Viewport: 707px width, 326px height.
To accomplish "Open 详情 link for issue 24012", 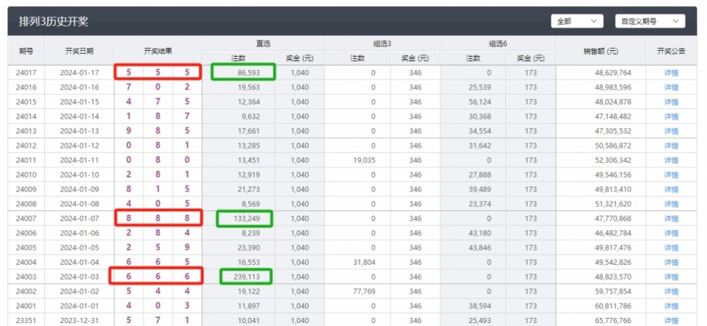I will (x=671, y=146).
